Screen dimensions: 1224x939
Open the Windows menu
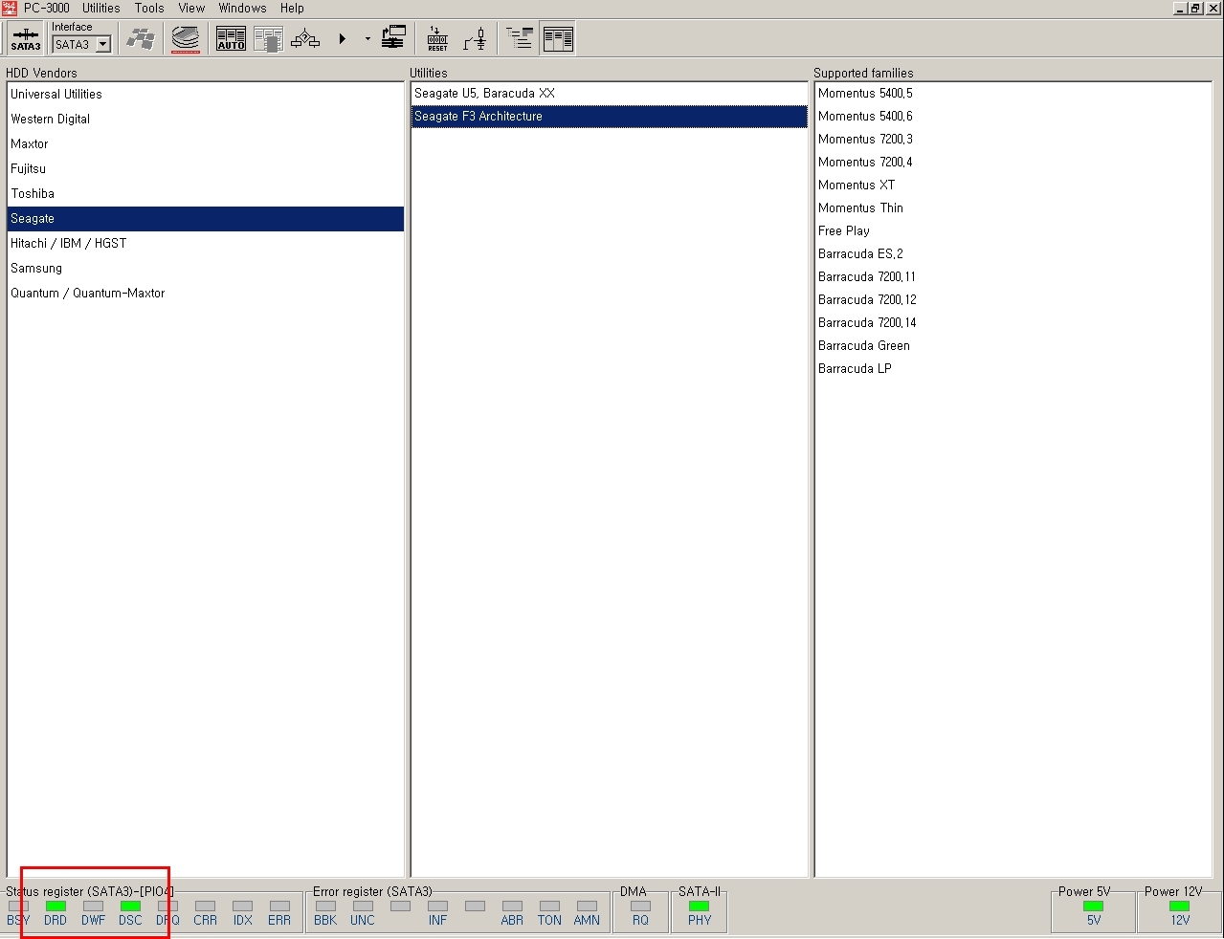pos(242,8)
